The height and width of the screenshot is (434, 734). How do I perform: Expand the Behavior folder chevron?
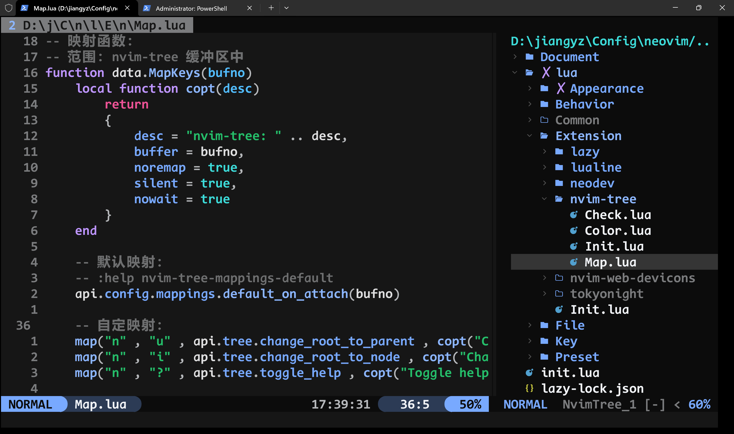[530, 104]
